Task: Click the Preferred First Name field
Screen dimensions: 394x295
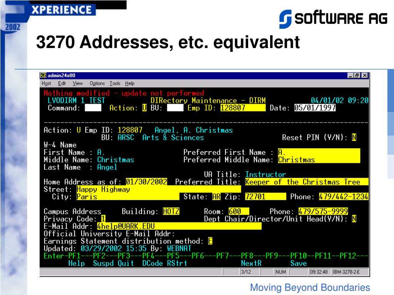Action: coord(319,152)
